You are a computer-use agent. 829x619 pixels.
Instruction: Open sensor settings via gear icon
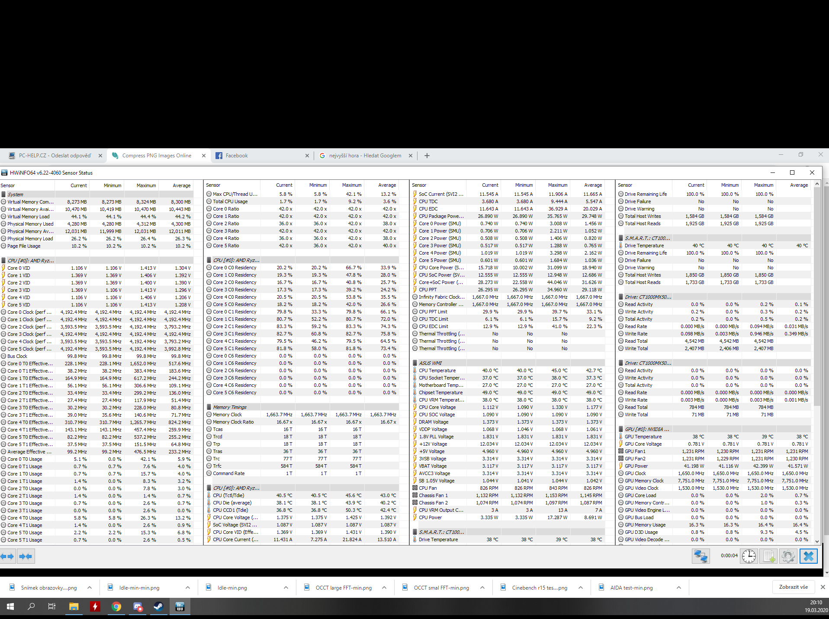788,556
